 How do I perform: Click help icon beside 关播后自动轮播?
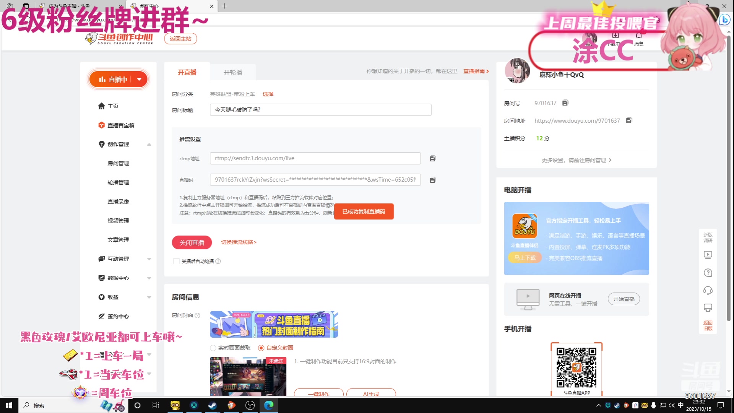pos(218,261)
